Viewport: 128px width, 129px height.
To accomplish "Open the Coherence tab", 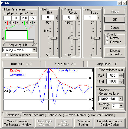I will (55, 115).
